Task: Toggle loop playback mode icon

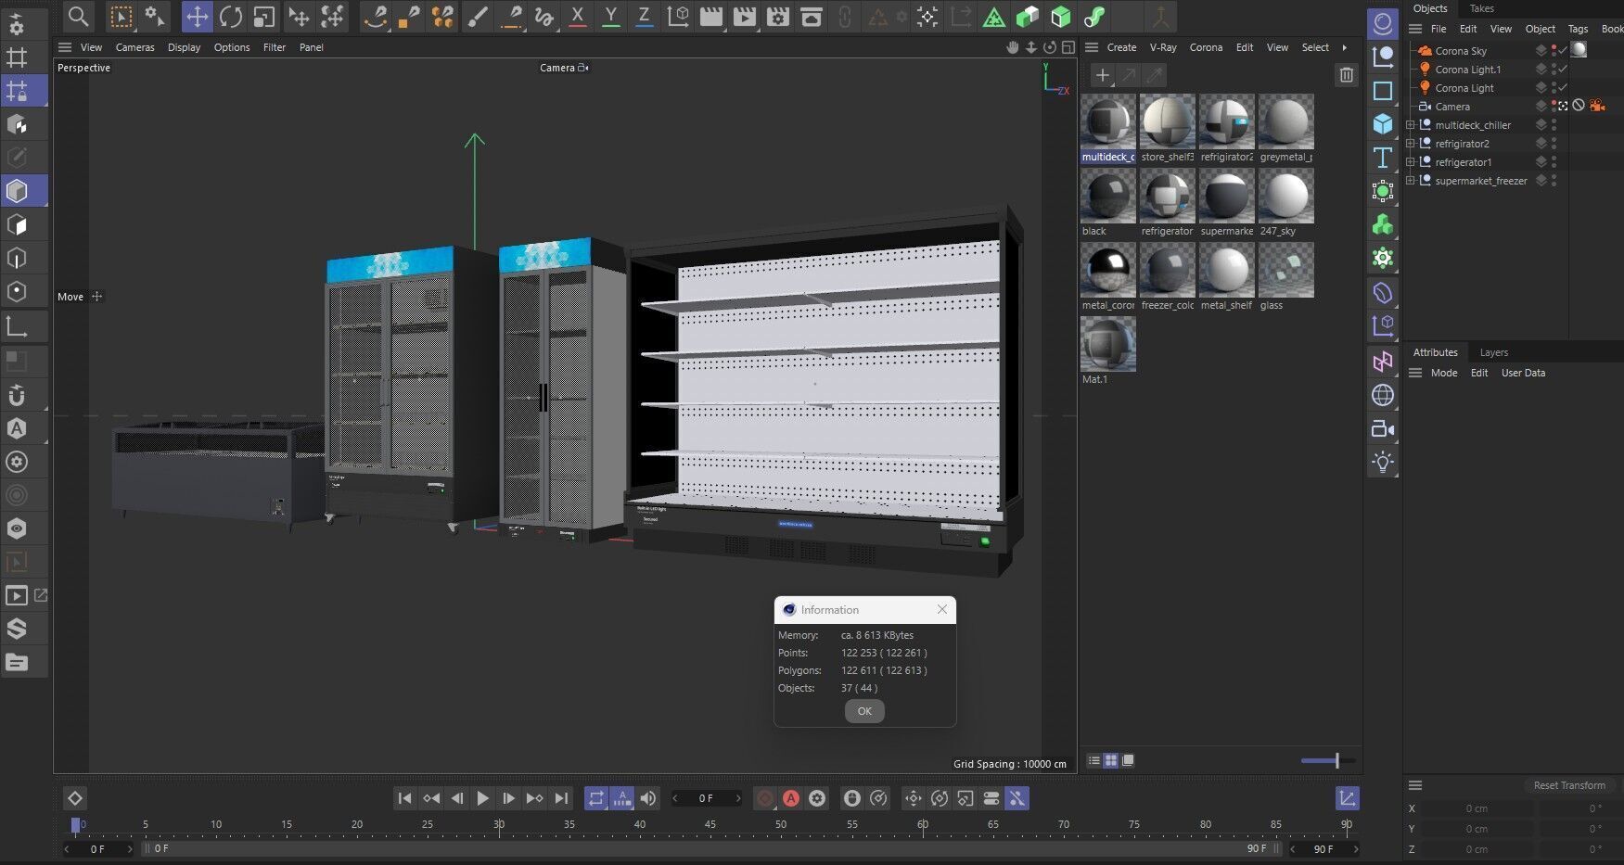Action: (x=596, y=798)
